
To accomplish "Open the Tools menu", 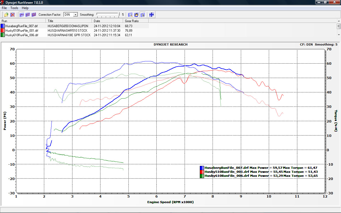I will (14, 8).
